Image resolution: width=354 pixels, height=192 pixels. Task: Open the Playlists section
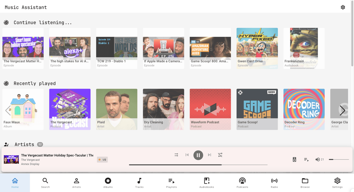pyautogui.click(x=171, y=183)
